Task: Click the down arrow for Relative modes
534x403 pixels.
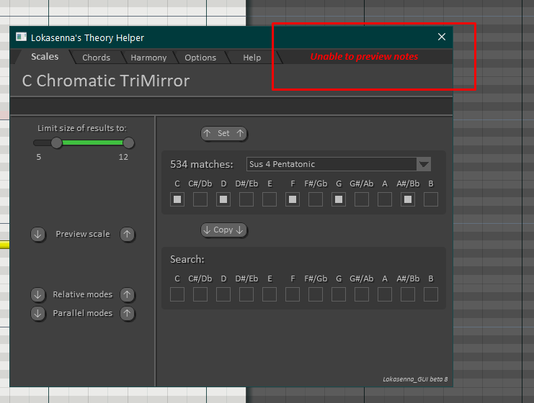Action: click(38, 294)
